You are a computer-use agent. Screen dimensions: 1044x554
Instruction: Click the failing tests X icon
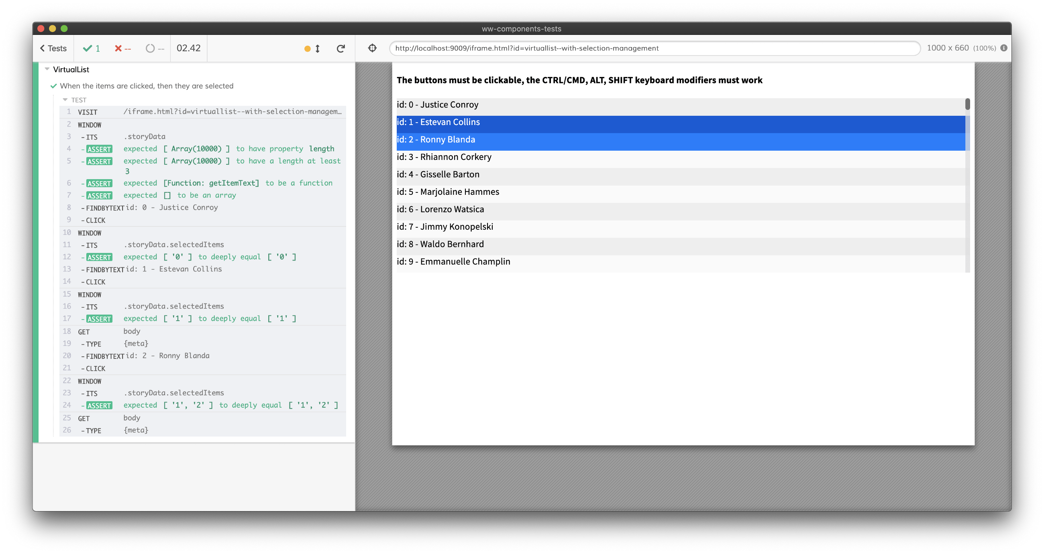pyautogui.click(x=118, y=48)
